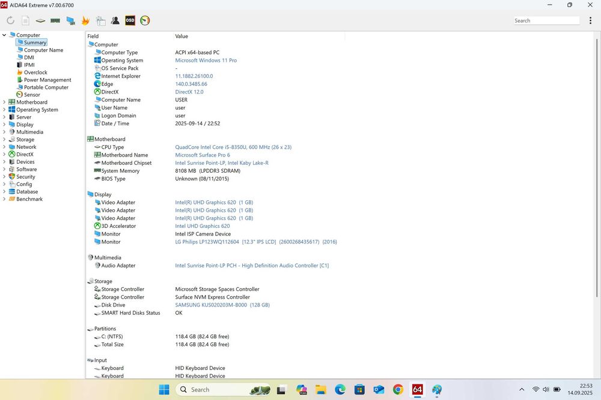The image size is (601, 400).
Task: Expand the Motherboard tree node
Action: click(x=4, y=102)
